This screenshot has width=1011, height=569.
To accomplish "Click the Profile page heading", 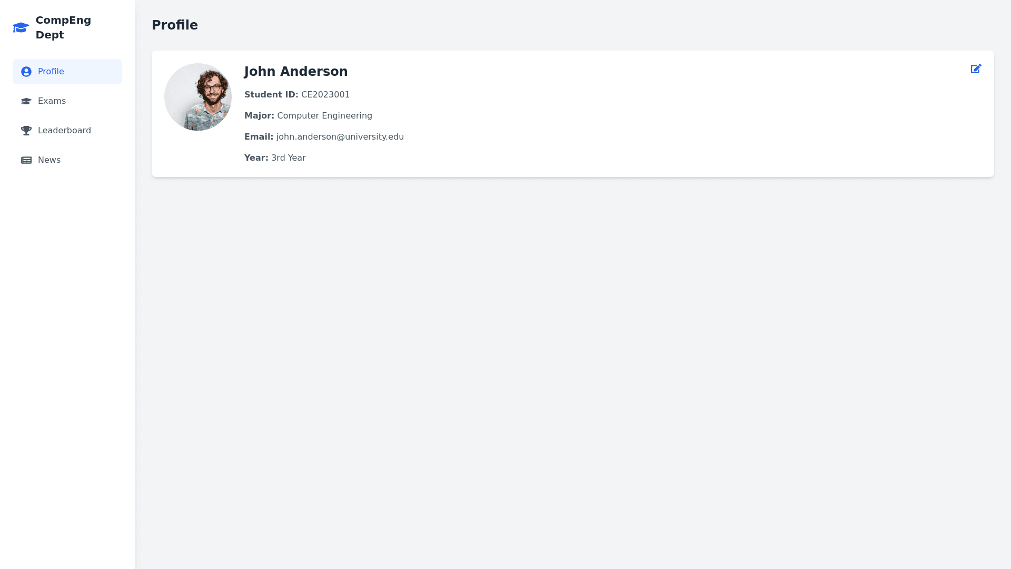I will coord(175,25).
